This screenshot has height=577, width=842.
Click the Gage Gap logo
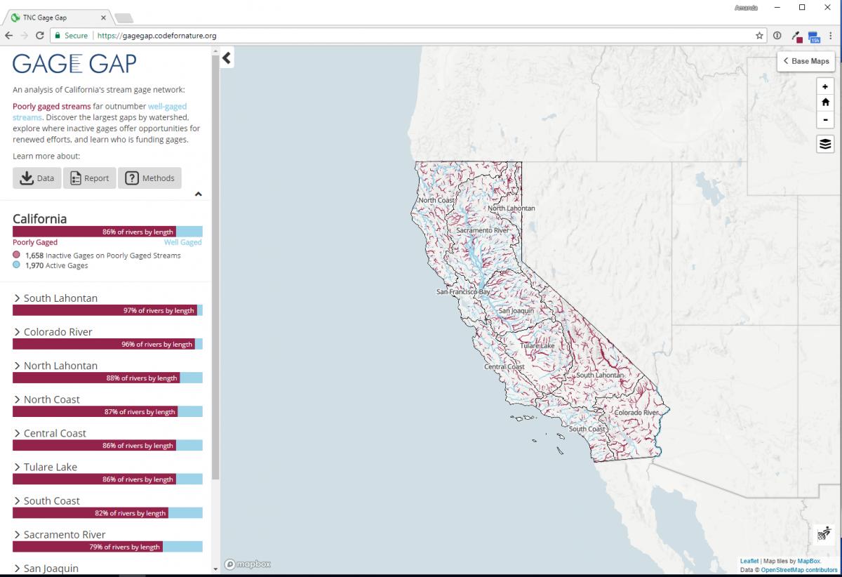pyautogui.click(x=74, y=64)
